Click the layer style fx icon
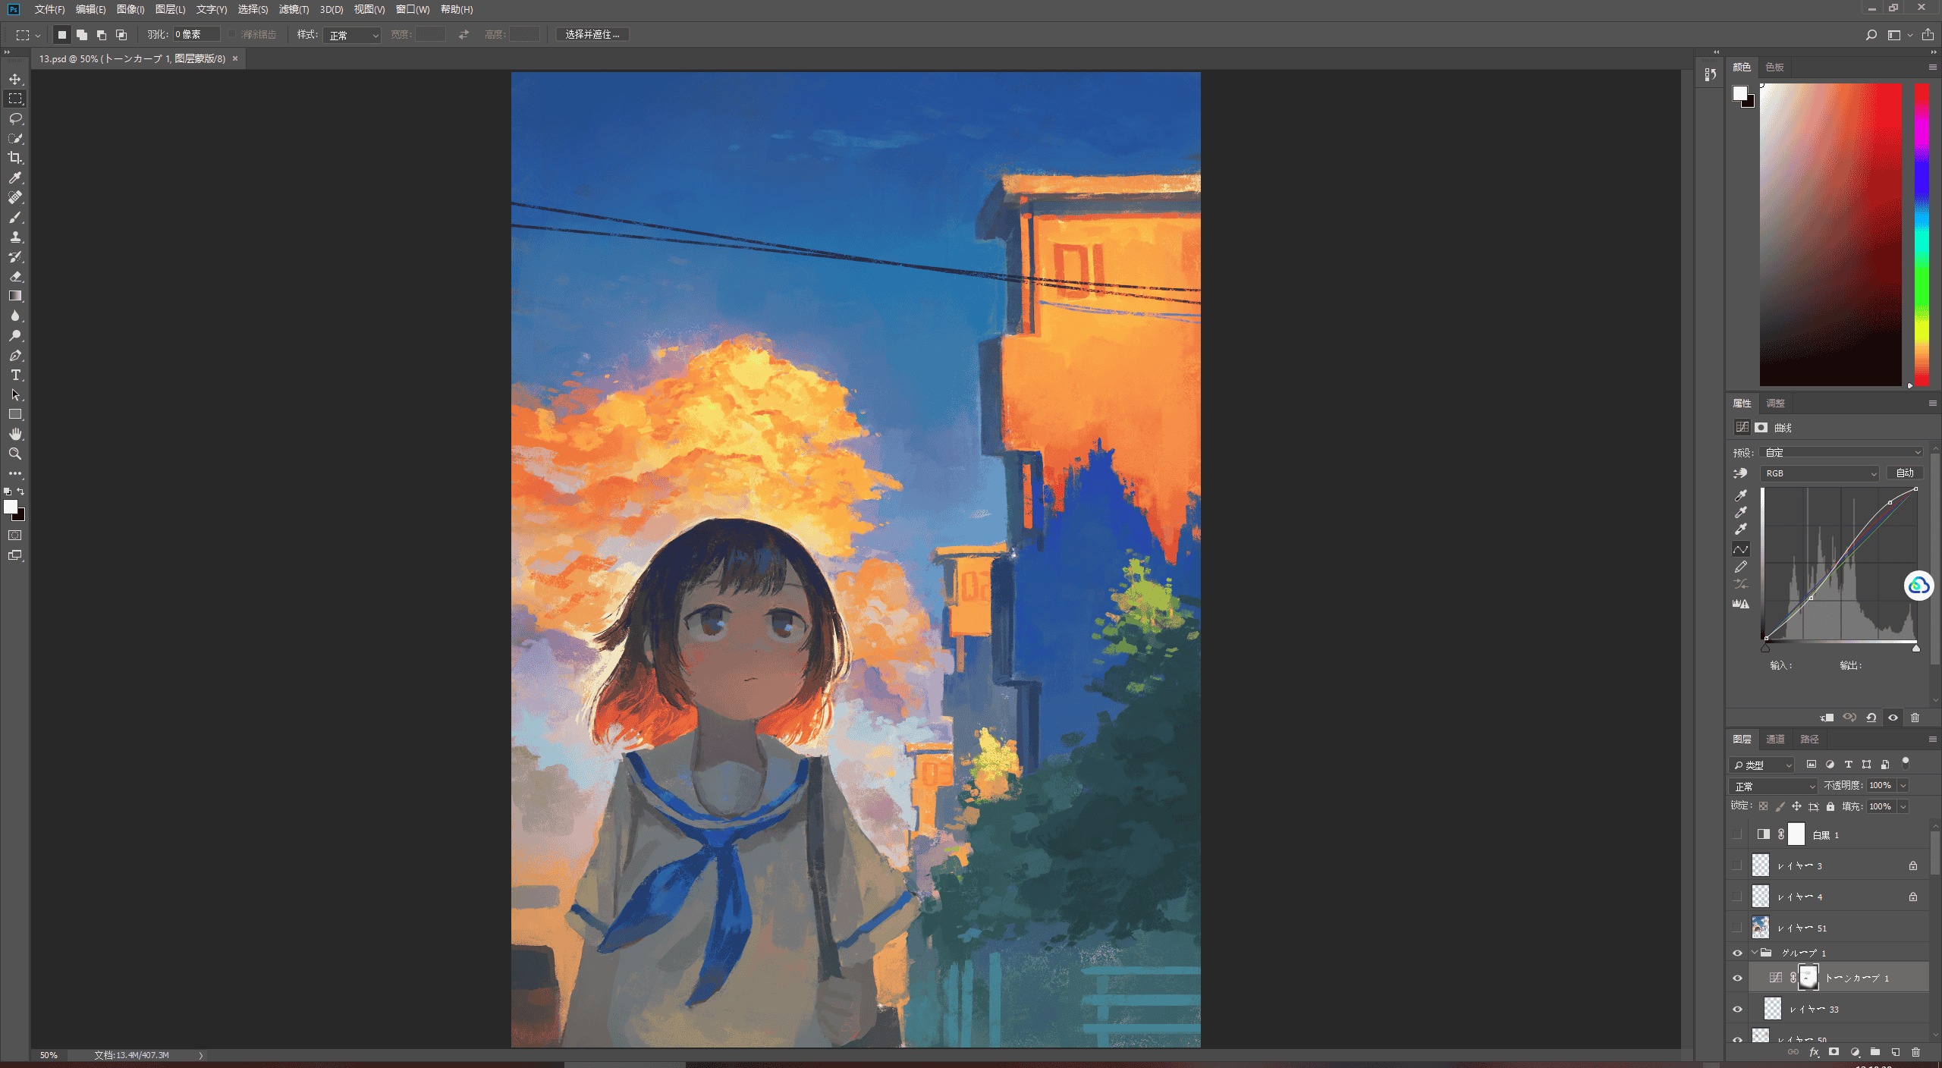The image size is (1942, 1068). (x=1814, y=1052)
